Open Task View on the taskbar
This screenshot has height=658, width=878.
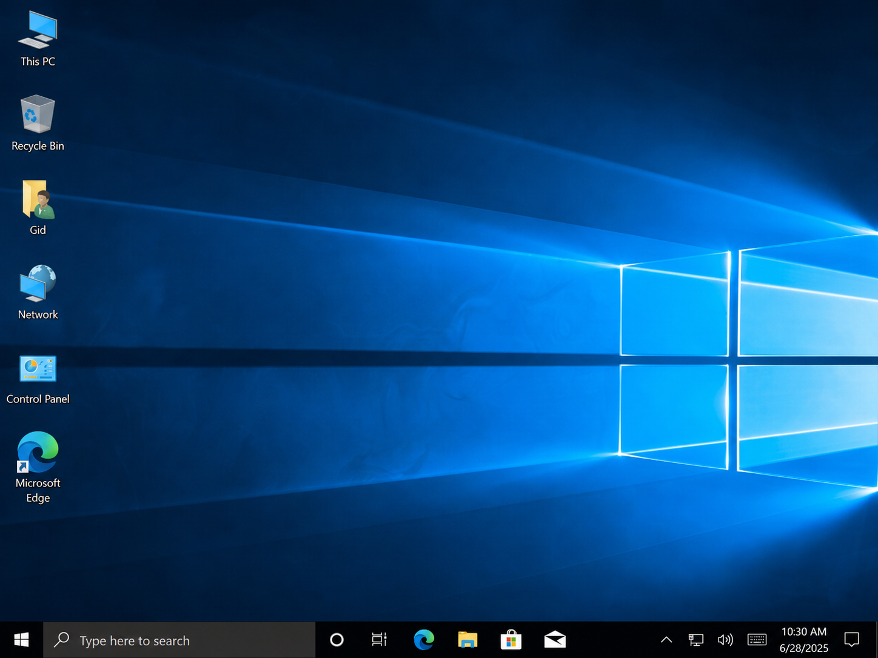[379, 640]
